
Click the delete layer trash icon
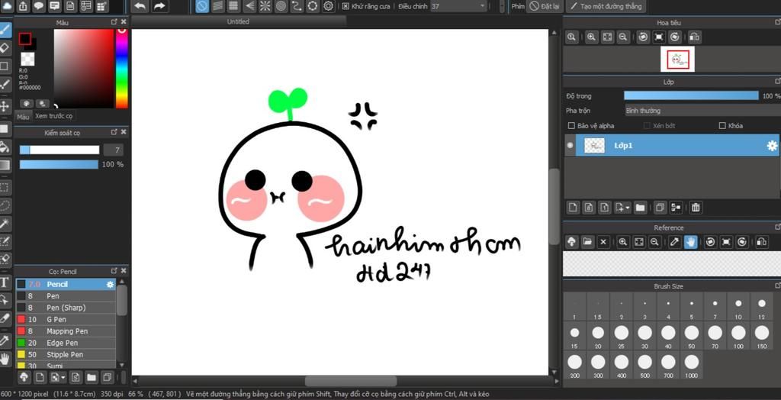(696, 208)
